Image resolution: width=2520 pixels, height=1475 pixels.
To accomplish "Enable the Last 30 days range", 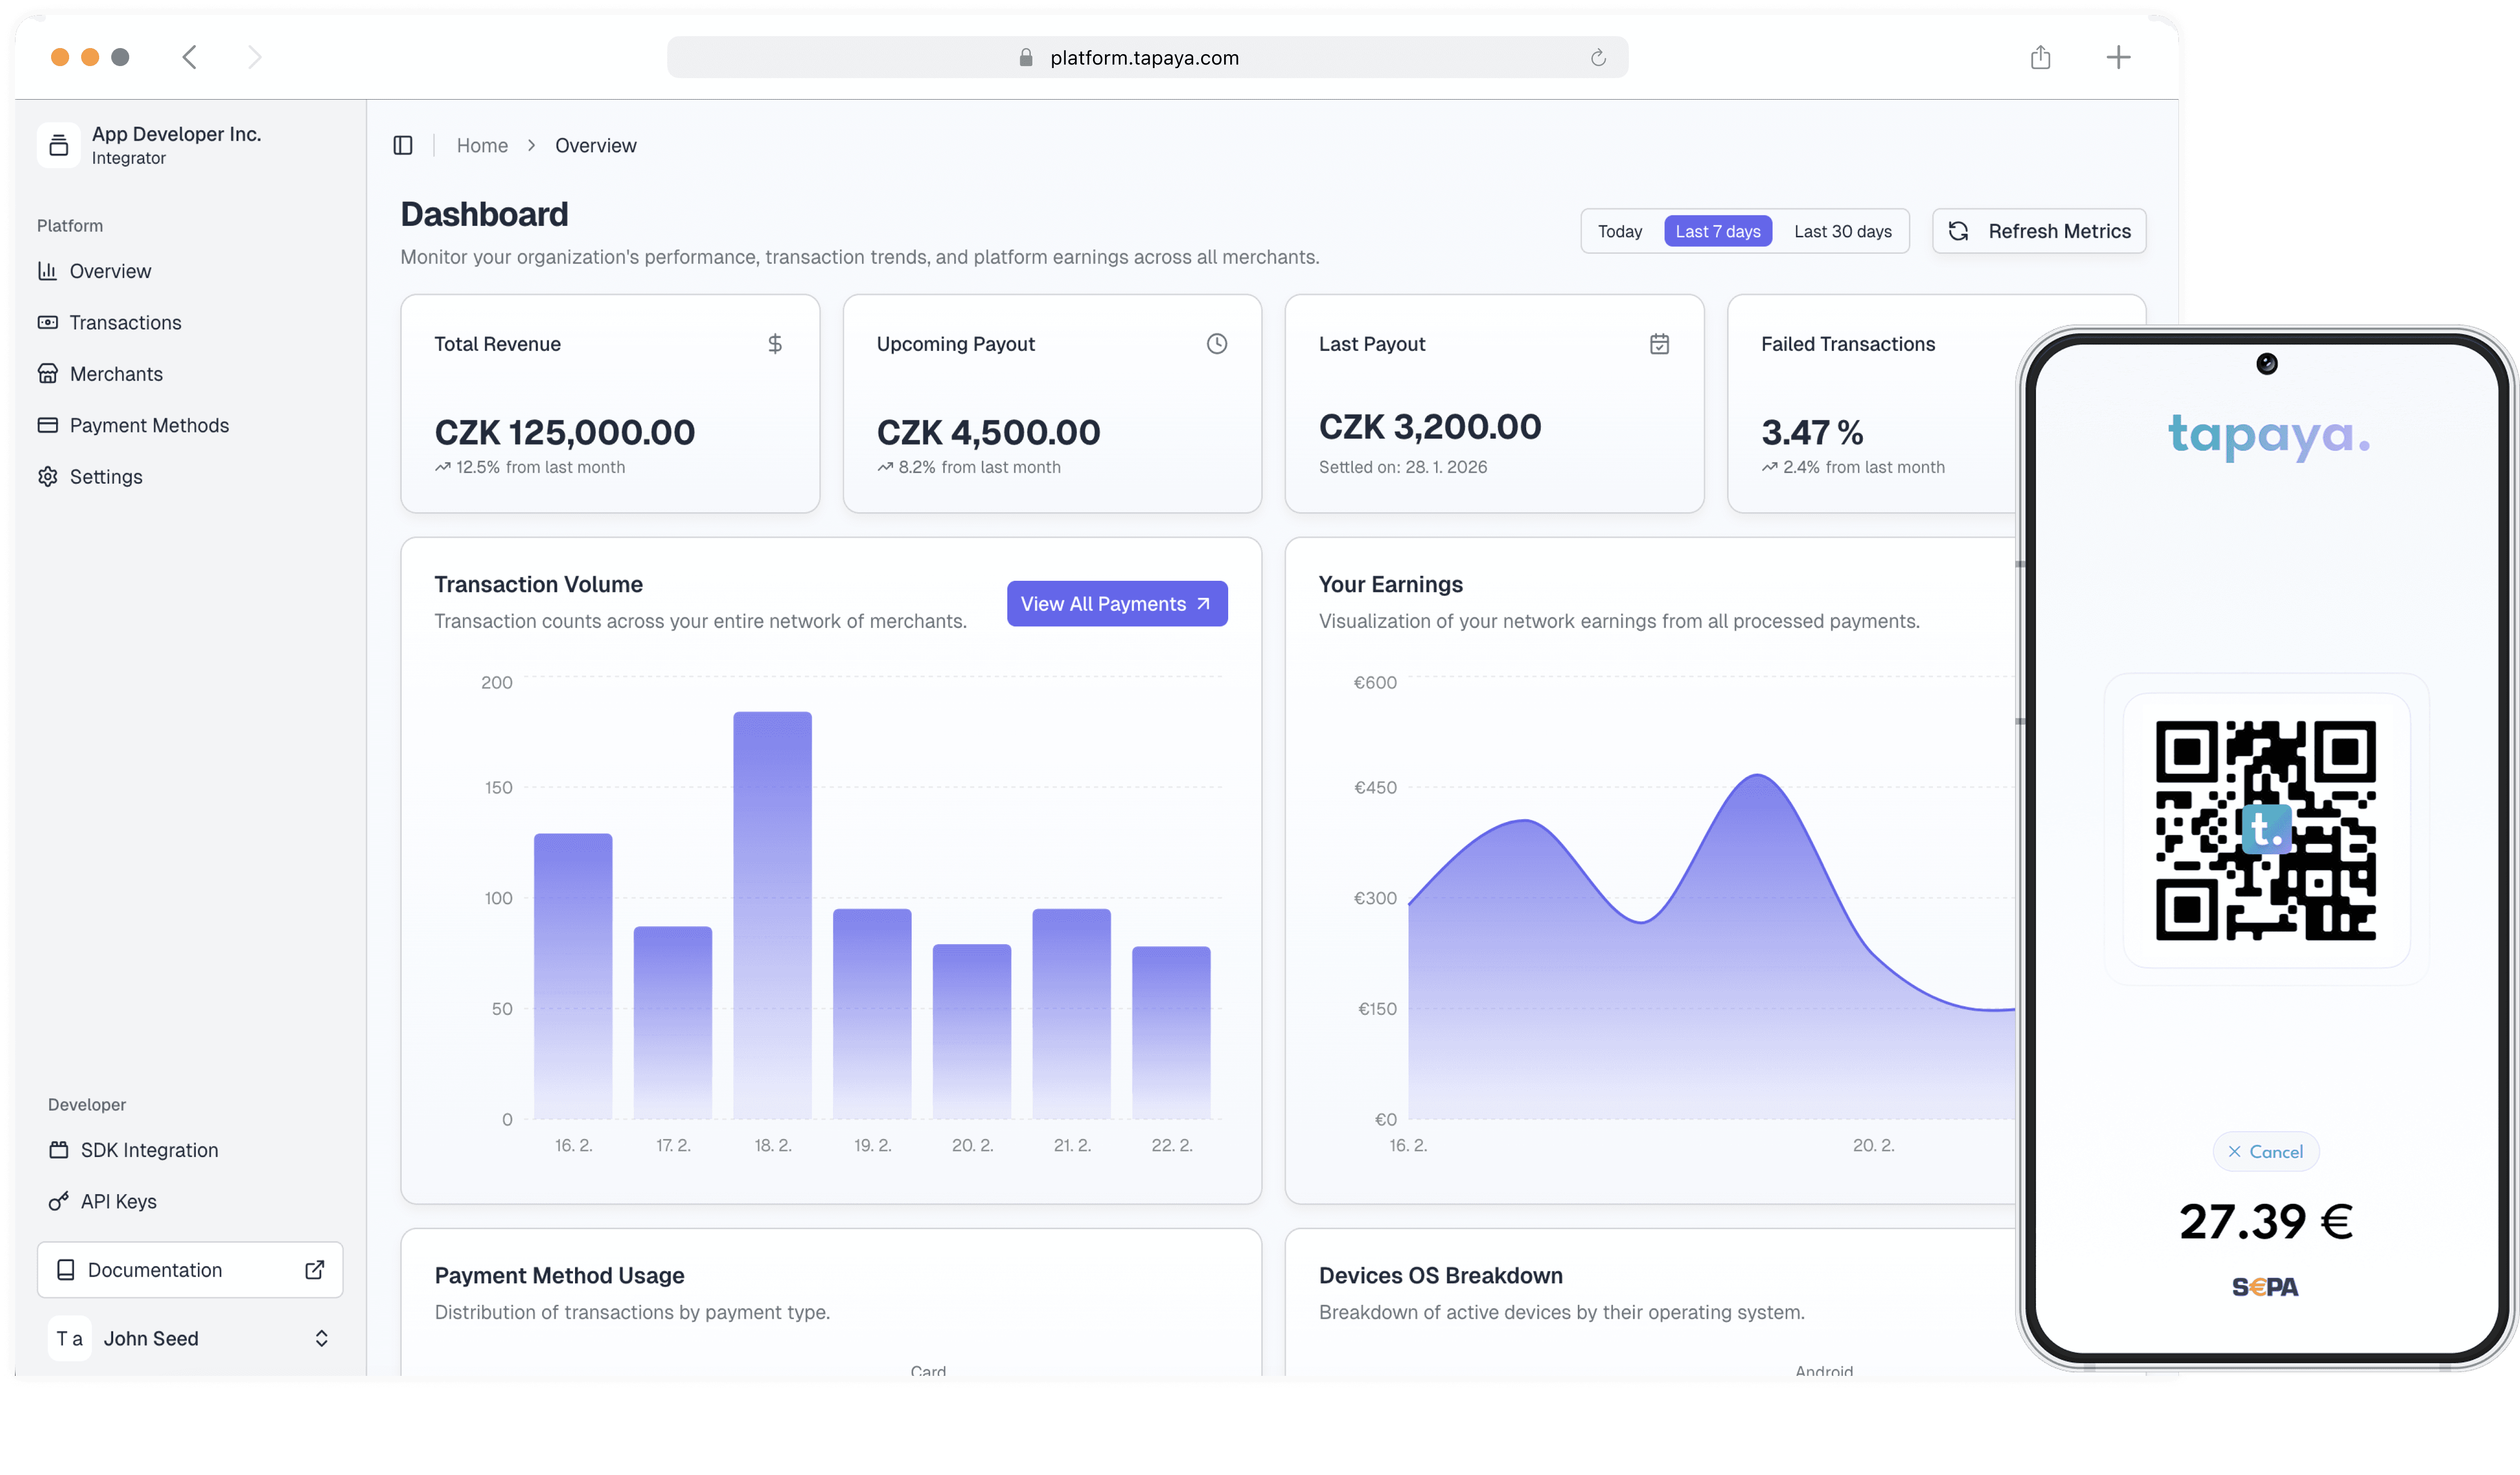I will 1843,230.
